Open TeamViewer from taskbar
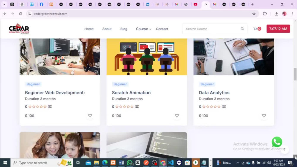The width and height of the screenshot is (297, 167). 179,163
